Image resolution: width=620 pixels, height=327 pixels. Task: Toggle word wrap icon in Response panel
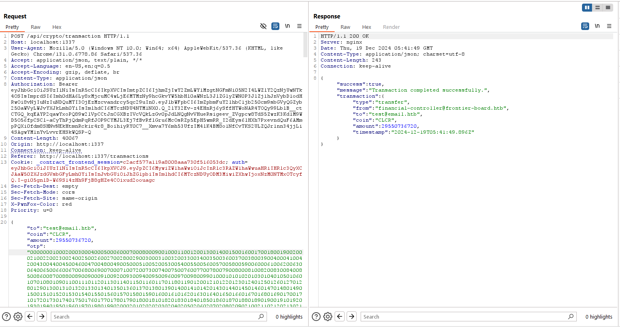pos(585,26)
